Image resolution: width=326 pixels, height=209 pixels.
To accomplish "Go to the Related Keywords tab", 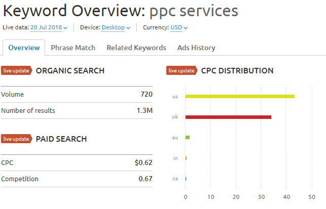I will pyautogui.click(x=136, y=48).
